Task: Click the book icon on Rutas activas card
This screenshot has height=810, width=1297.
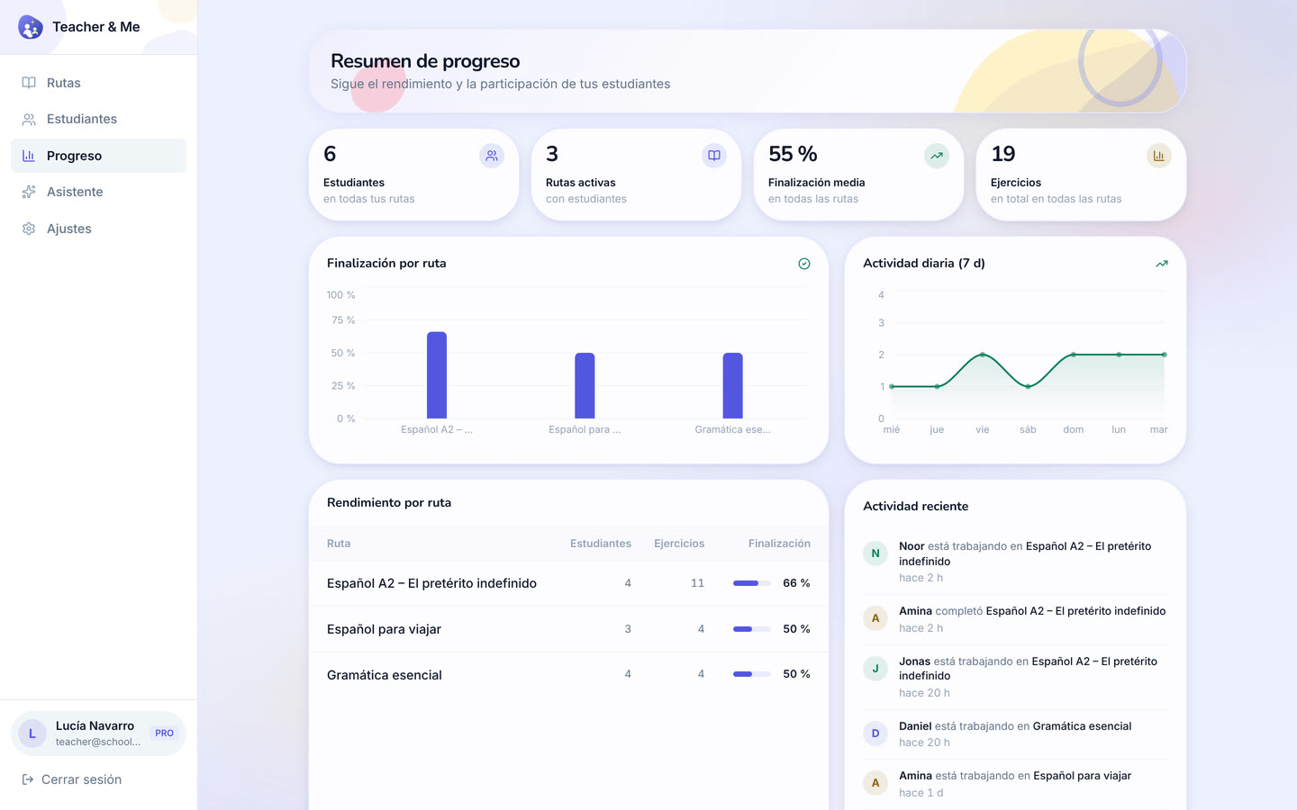Action: pyautogui.click(x=714, y=156)
